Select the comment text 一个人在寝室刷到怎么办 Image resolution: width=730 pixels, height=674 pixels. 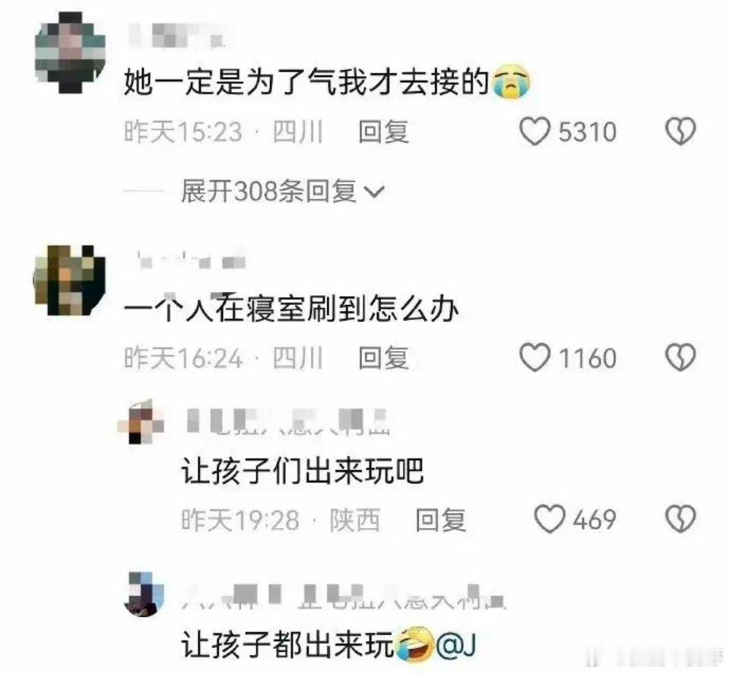click(292, 308)
